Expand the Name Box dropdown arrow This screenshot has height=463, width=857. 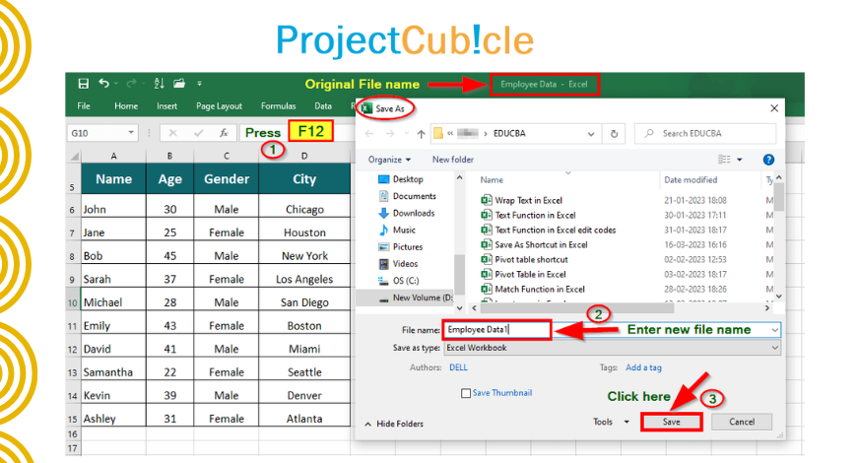(131, 132)
